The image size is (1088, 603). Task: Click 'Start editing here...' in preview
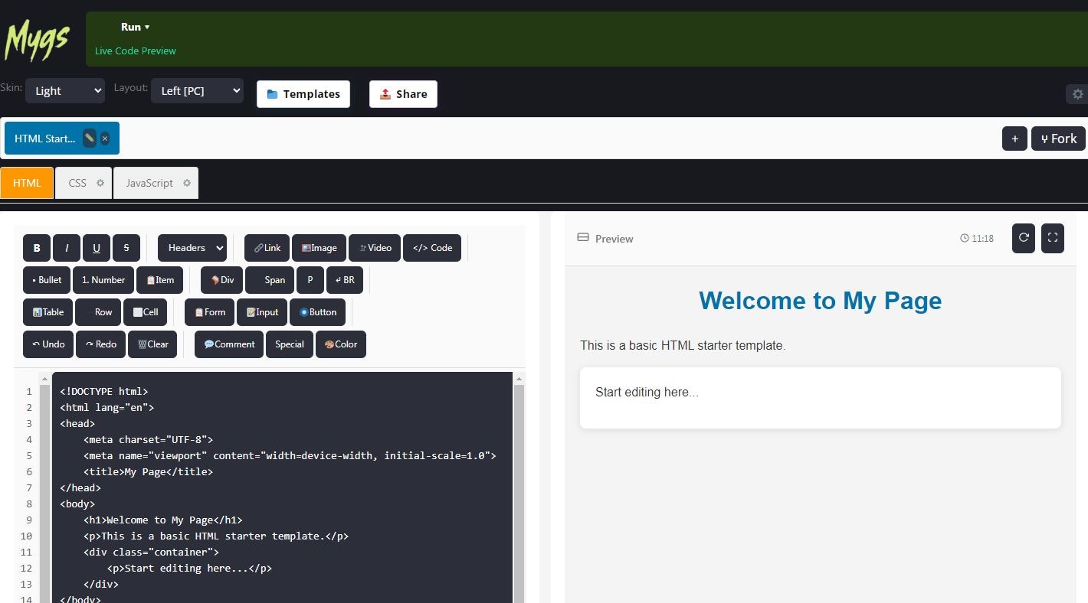[647, 393]
